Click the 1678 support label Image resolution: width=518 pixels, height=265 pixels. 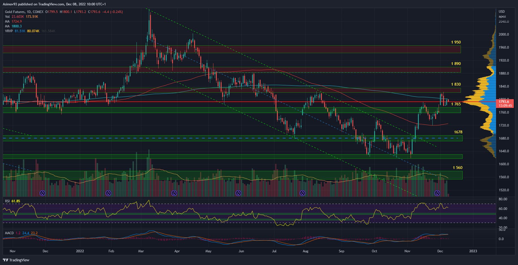458,132
